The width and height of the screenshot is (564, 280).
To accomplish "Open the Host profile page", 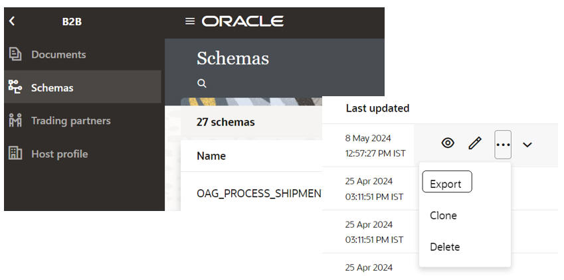I will tap(59, 154).
